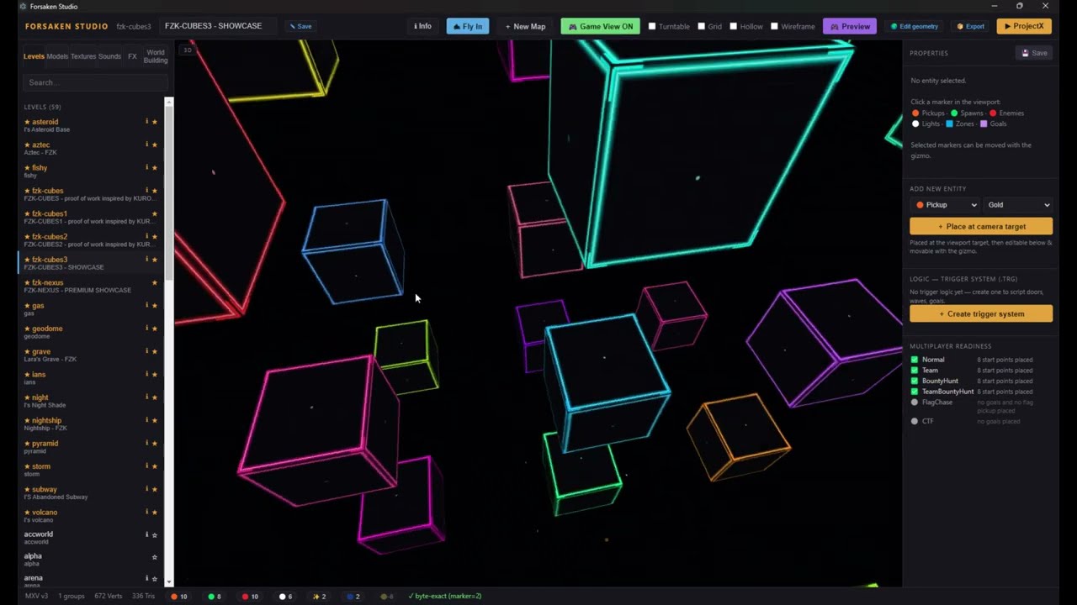
Task: Open the World Building tab
Action: tap(156, 56)
